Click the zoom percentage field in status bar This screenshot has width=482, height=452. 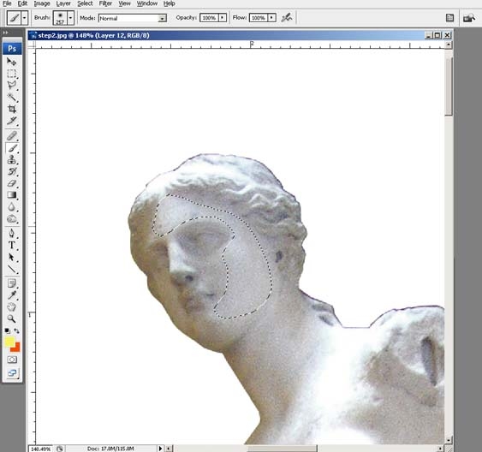tap(40, 449)
